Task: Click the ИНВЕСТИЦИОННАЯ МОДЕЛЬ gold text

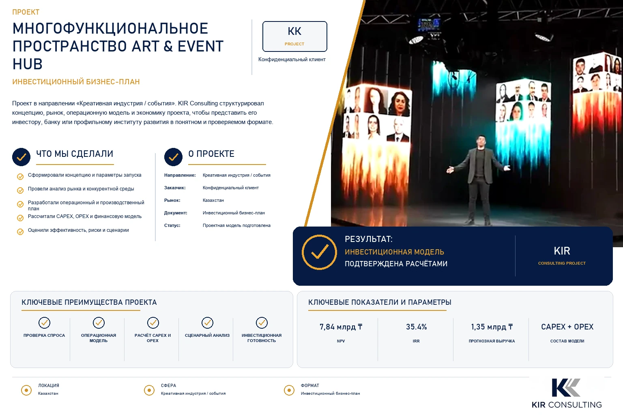Action: tap(394, 252)
